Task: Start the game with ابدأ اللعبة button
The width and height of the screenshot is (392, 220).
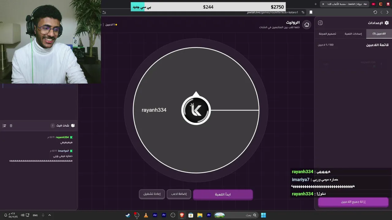Action: pyautogui.click(x=223, y=194)
